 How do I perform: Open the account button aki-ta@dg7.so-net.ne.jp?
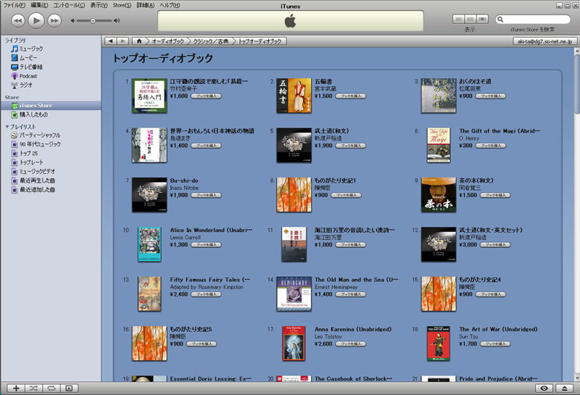[x=544, y=41]
